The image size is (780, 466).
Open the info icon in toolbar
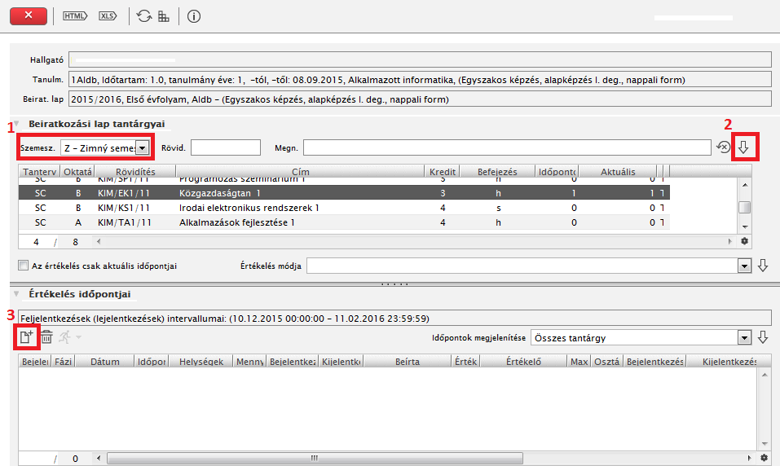pyautogui.click(x=194, y=15)
